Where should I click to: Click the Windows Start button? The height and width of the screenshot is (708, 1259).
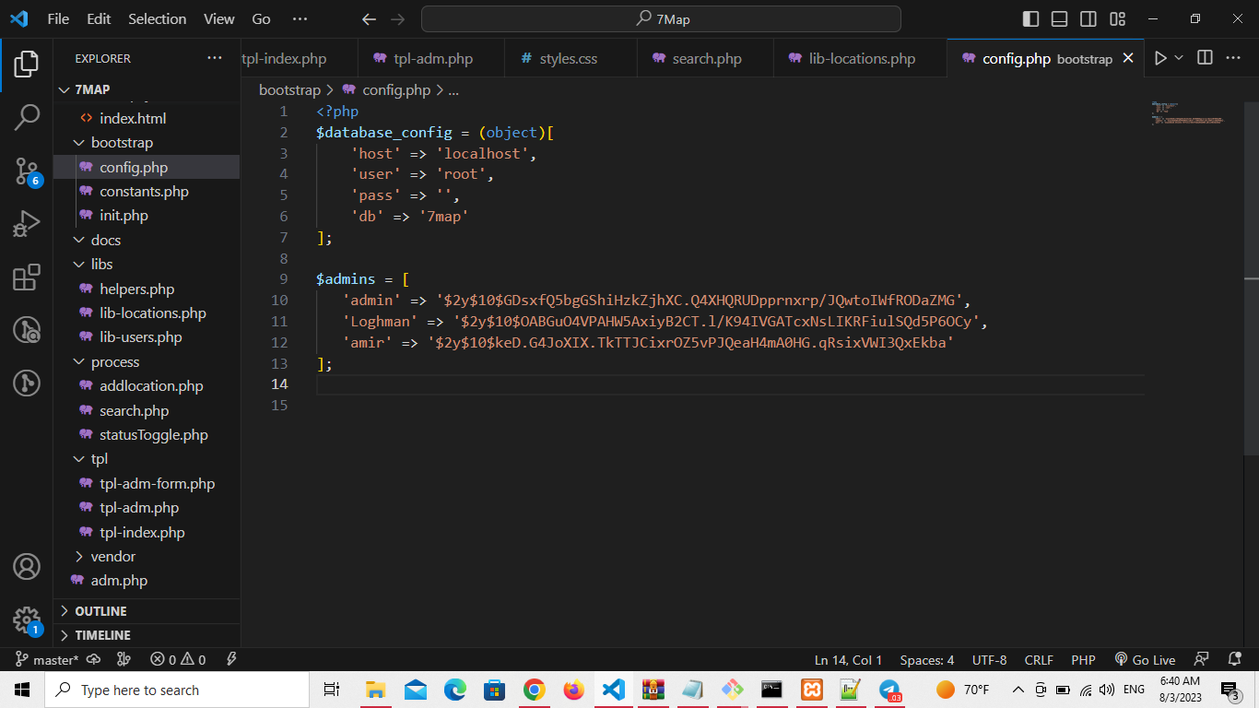point(22,690)
